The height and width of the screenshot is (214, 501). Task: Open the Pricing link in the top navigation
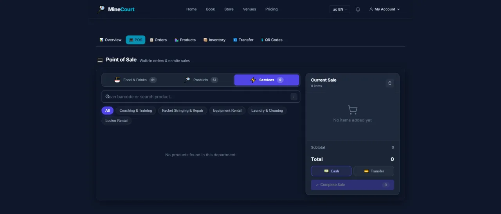pos(271,9)
